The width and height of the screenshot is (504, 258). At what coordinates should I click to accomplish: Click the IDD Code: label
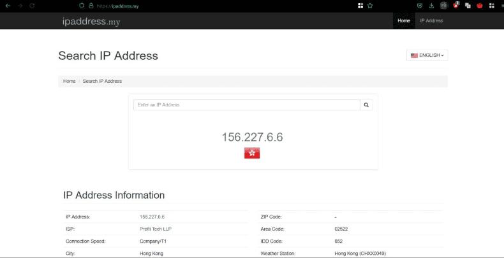[272, 241]
